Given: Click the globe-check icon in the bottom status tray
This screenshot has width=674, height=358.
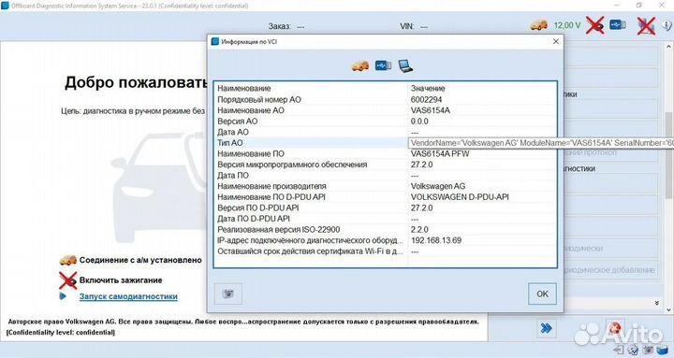Looking at the screenshot, I should (x=633, y=350).
